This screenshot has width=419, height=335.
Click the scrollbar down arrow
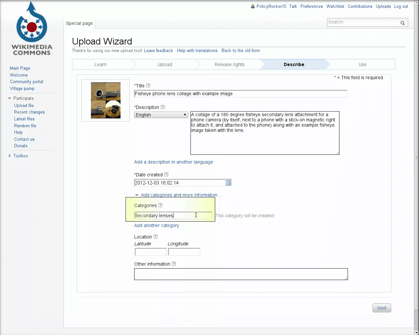pos(416,333)
